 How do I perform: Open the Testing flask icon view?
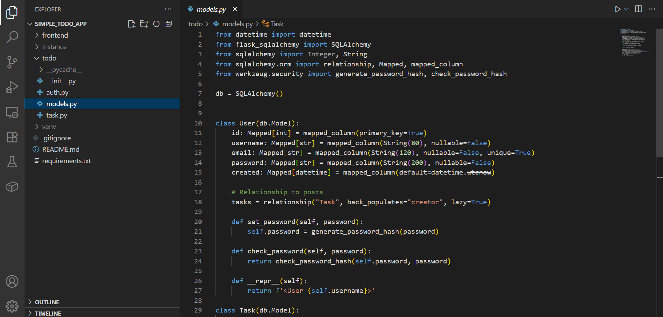(x=12, y=162)
